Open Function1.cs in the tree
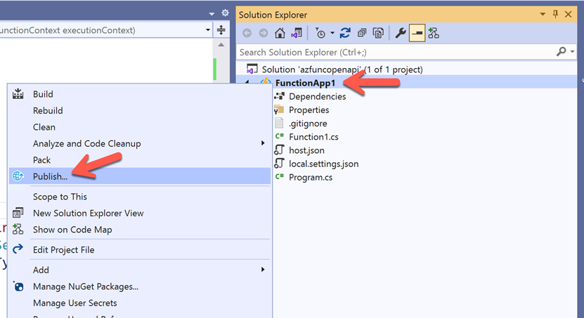 pyautogui.click(x=313, y=137)
